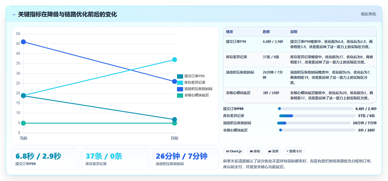
Task: Click the 进度 chip's icon
Action: click(x=270, y=151)
